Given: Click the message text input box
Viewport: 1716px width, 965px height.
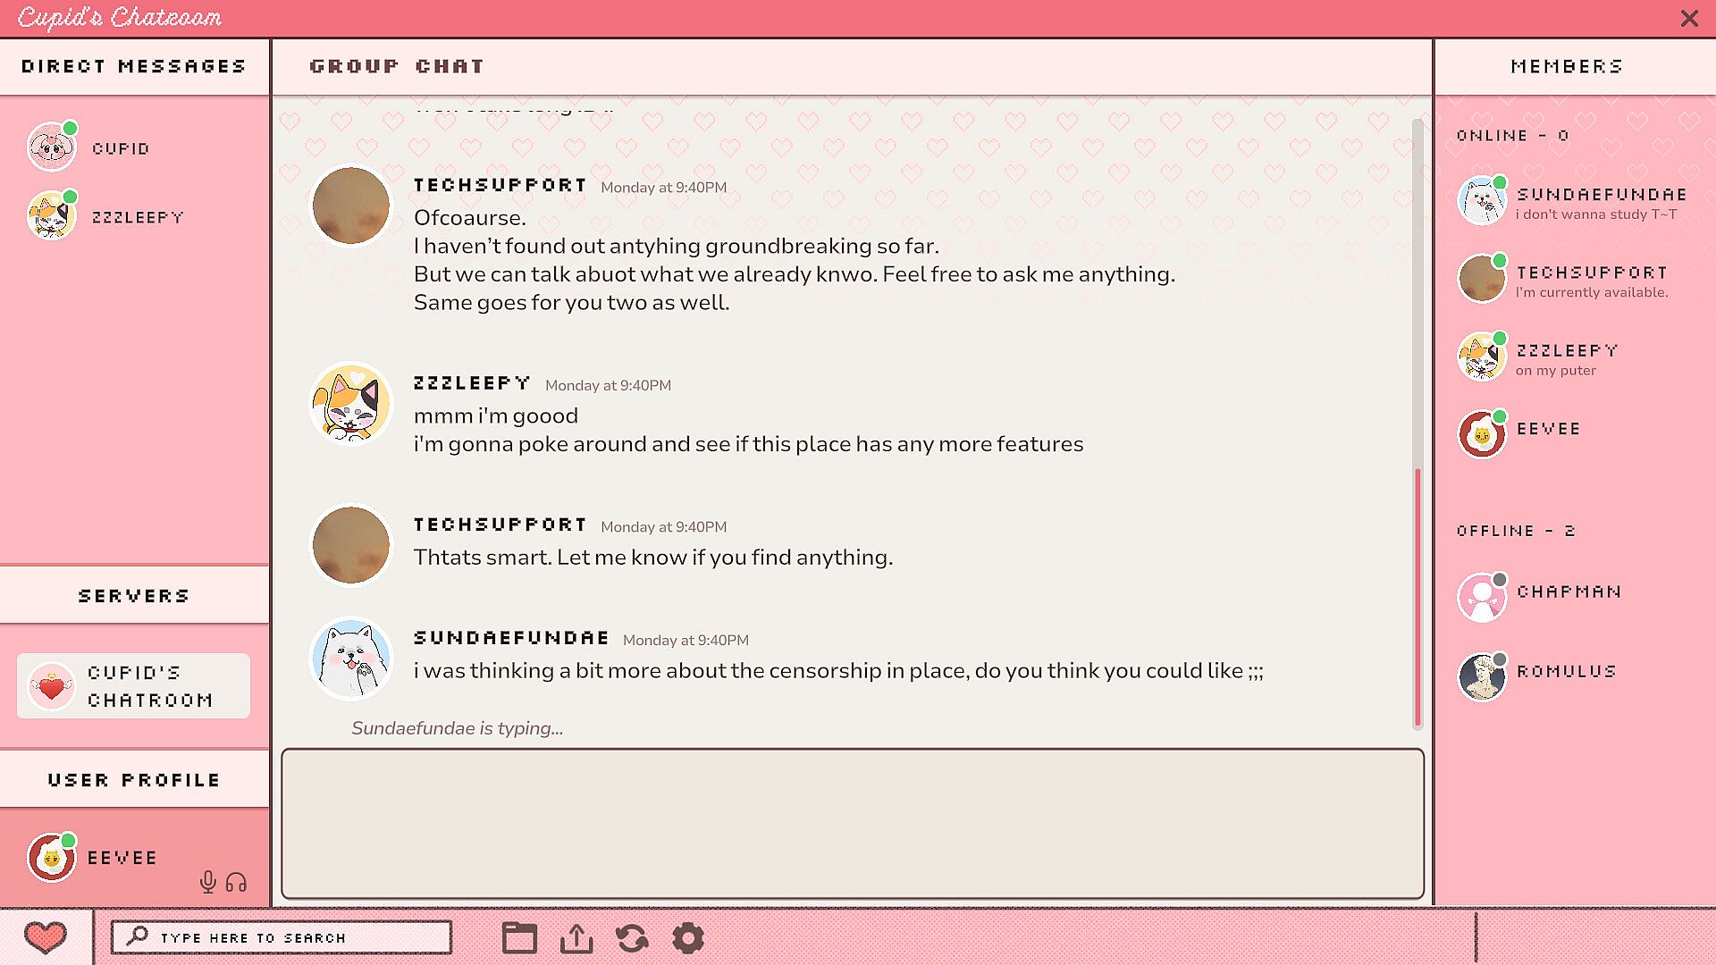Looking at the screenshot, I should click(x=852, y=823).
